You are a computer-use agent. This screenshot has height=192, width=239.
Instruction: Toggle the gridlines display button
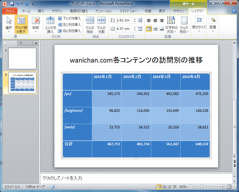(21, 24)
